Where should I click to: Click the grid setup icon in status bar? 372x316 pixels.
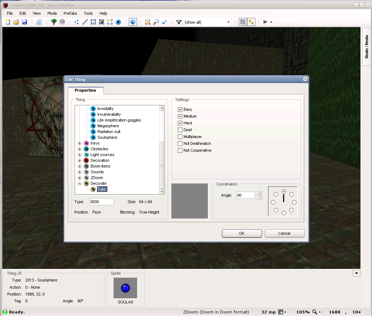click(281, 312)
